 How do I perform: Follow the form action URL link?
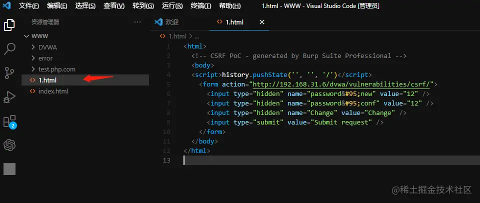click(342, 84)
